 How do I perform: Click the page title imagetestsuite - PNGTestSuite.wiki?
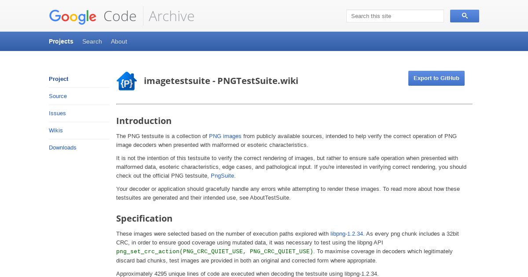(x=221, y=81)
